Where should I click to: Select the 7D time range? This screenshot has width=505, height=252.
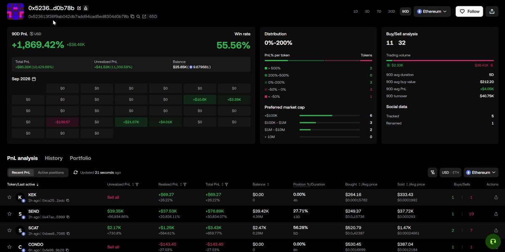pos(379,11)
